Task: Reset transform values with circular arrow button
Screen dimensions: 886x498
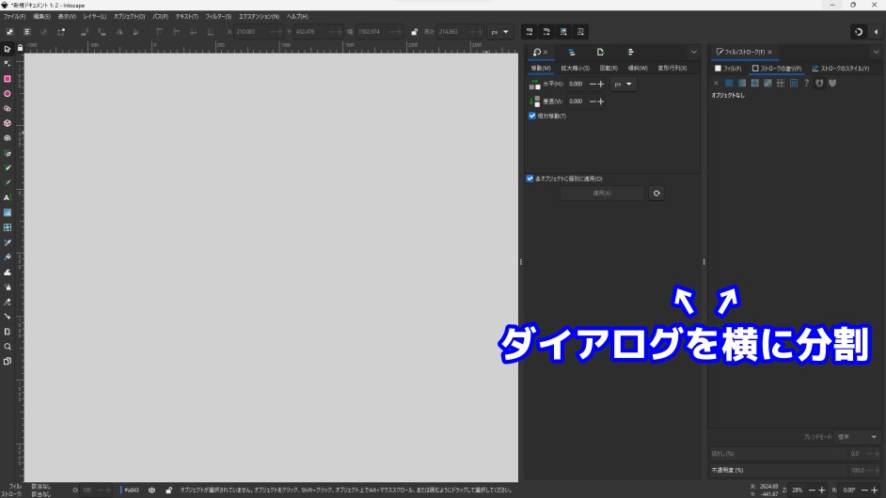Action: click(657, 194)
